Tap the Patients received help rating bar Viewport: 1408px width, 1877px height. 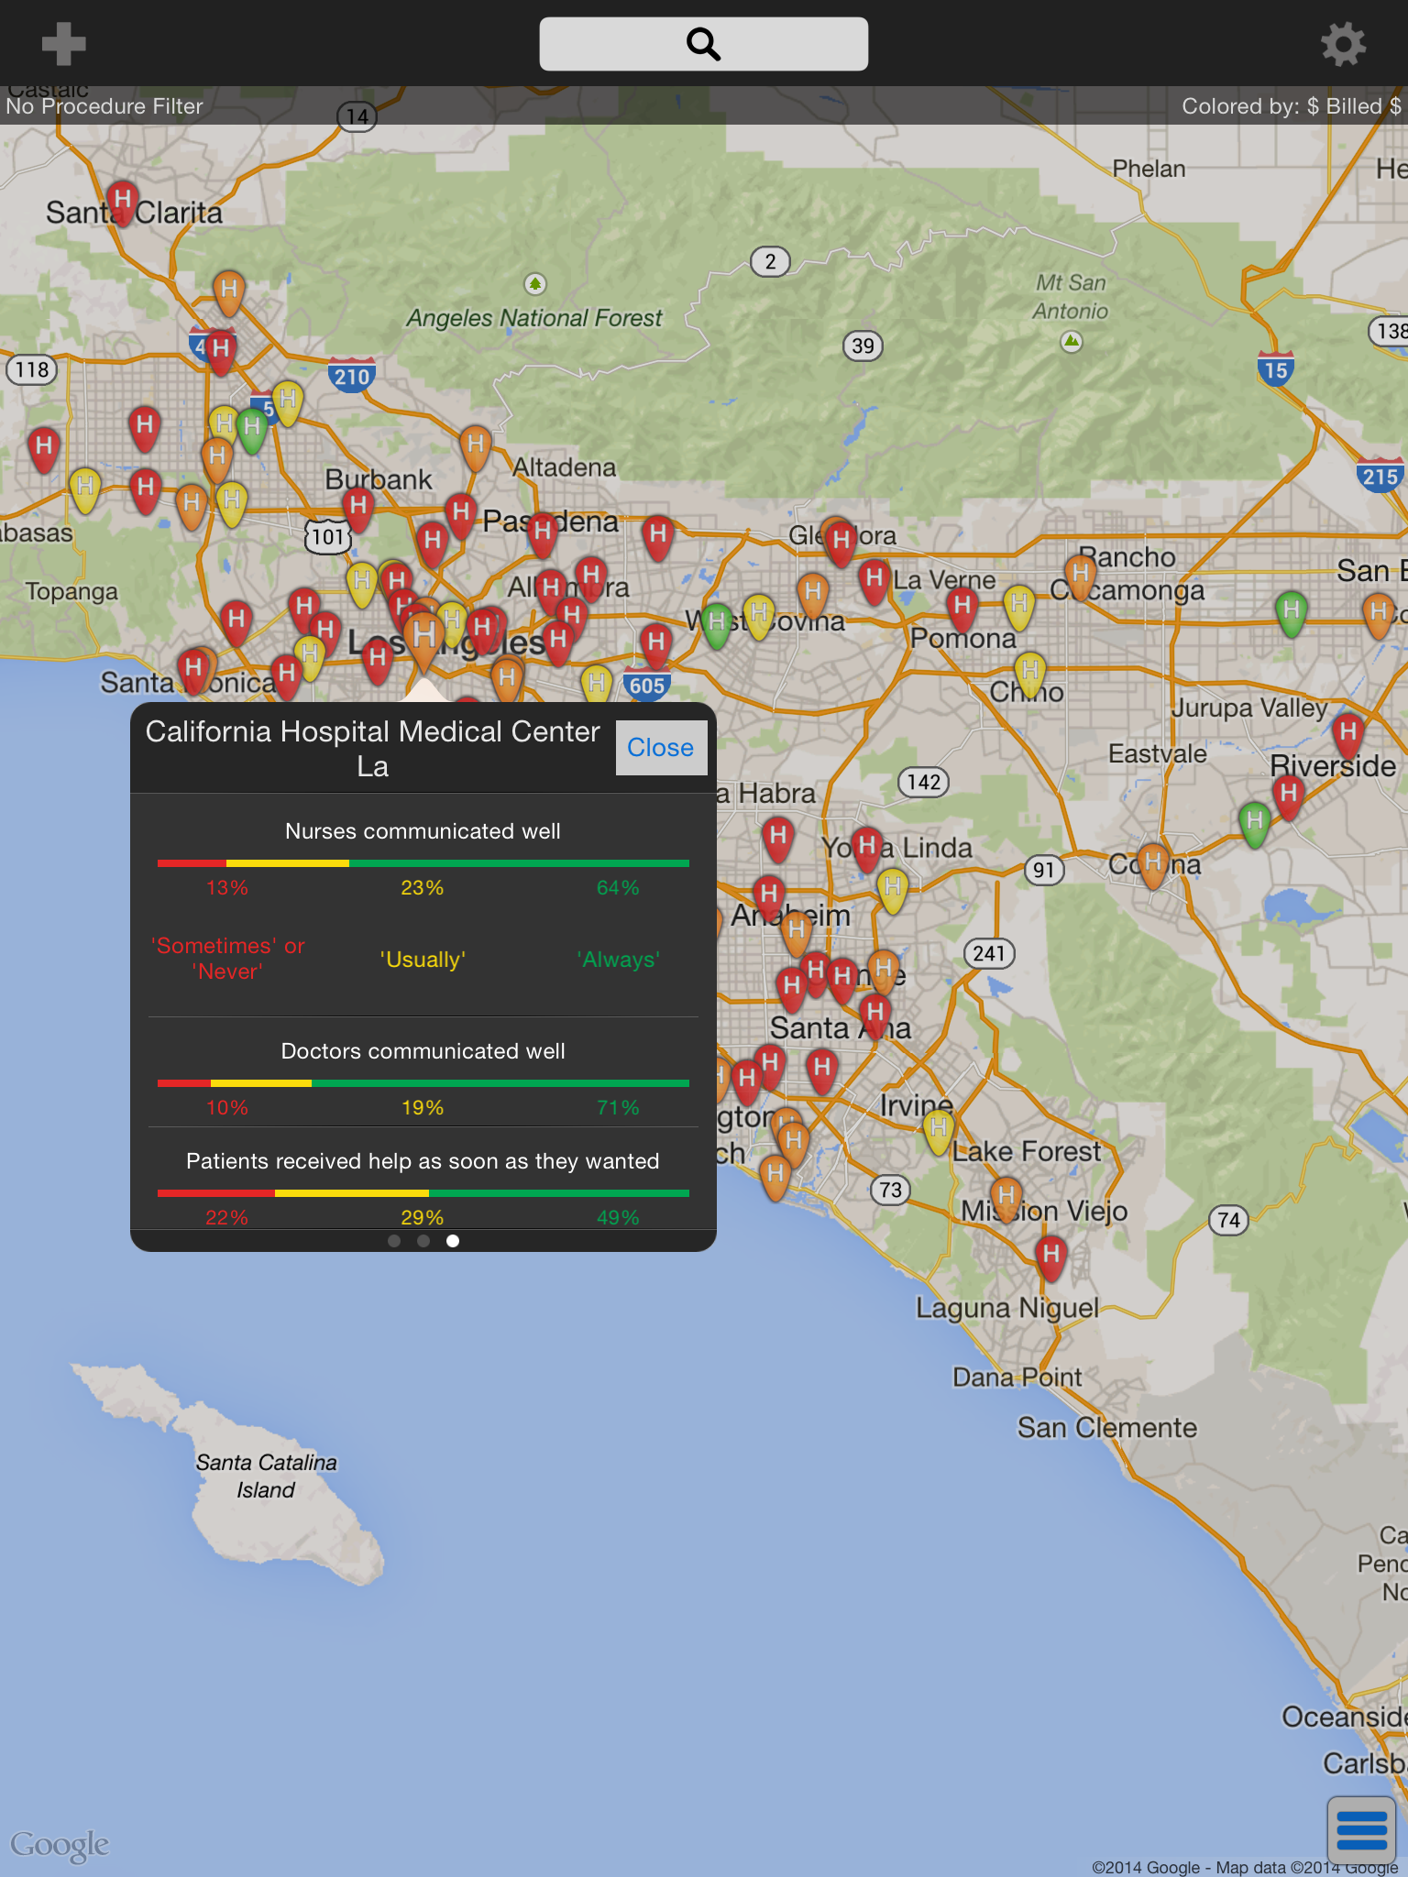[423, 1193]
